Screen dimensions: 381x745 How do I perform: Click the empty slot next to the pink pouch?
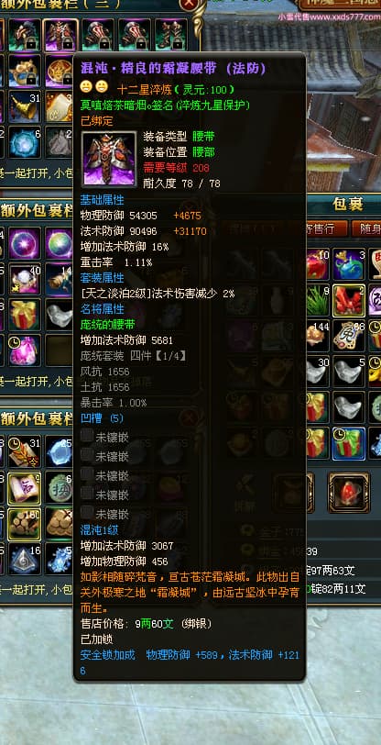(59, 350)
